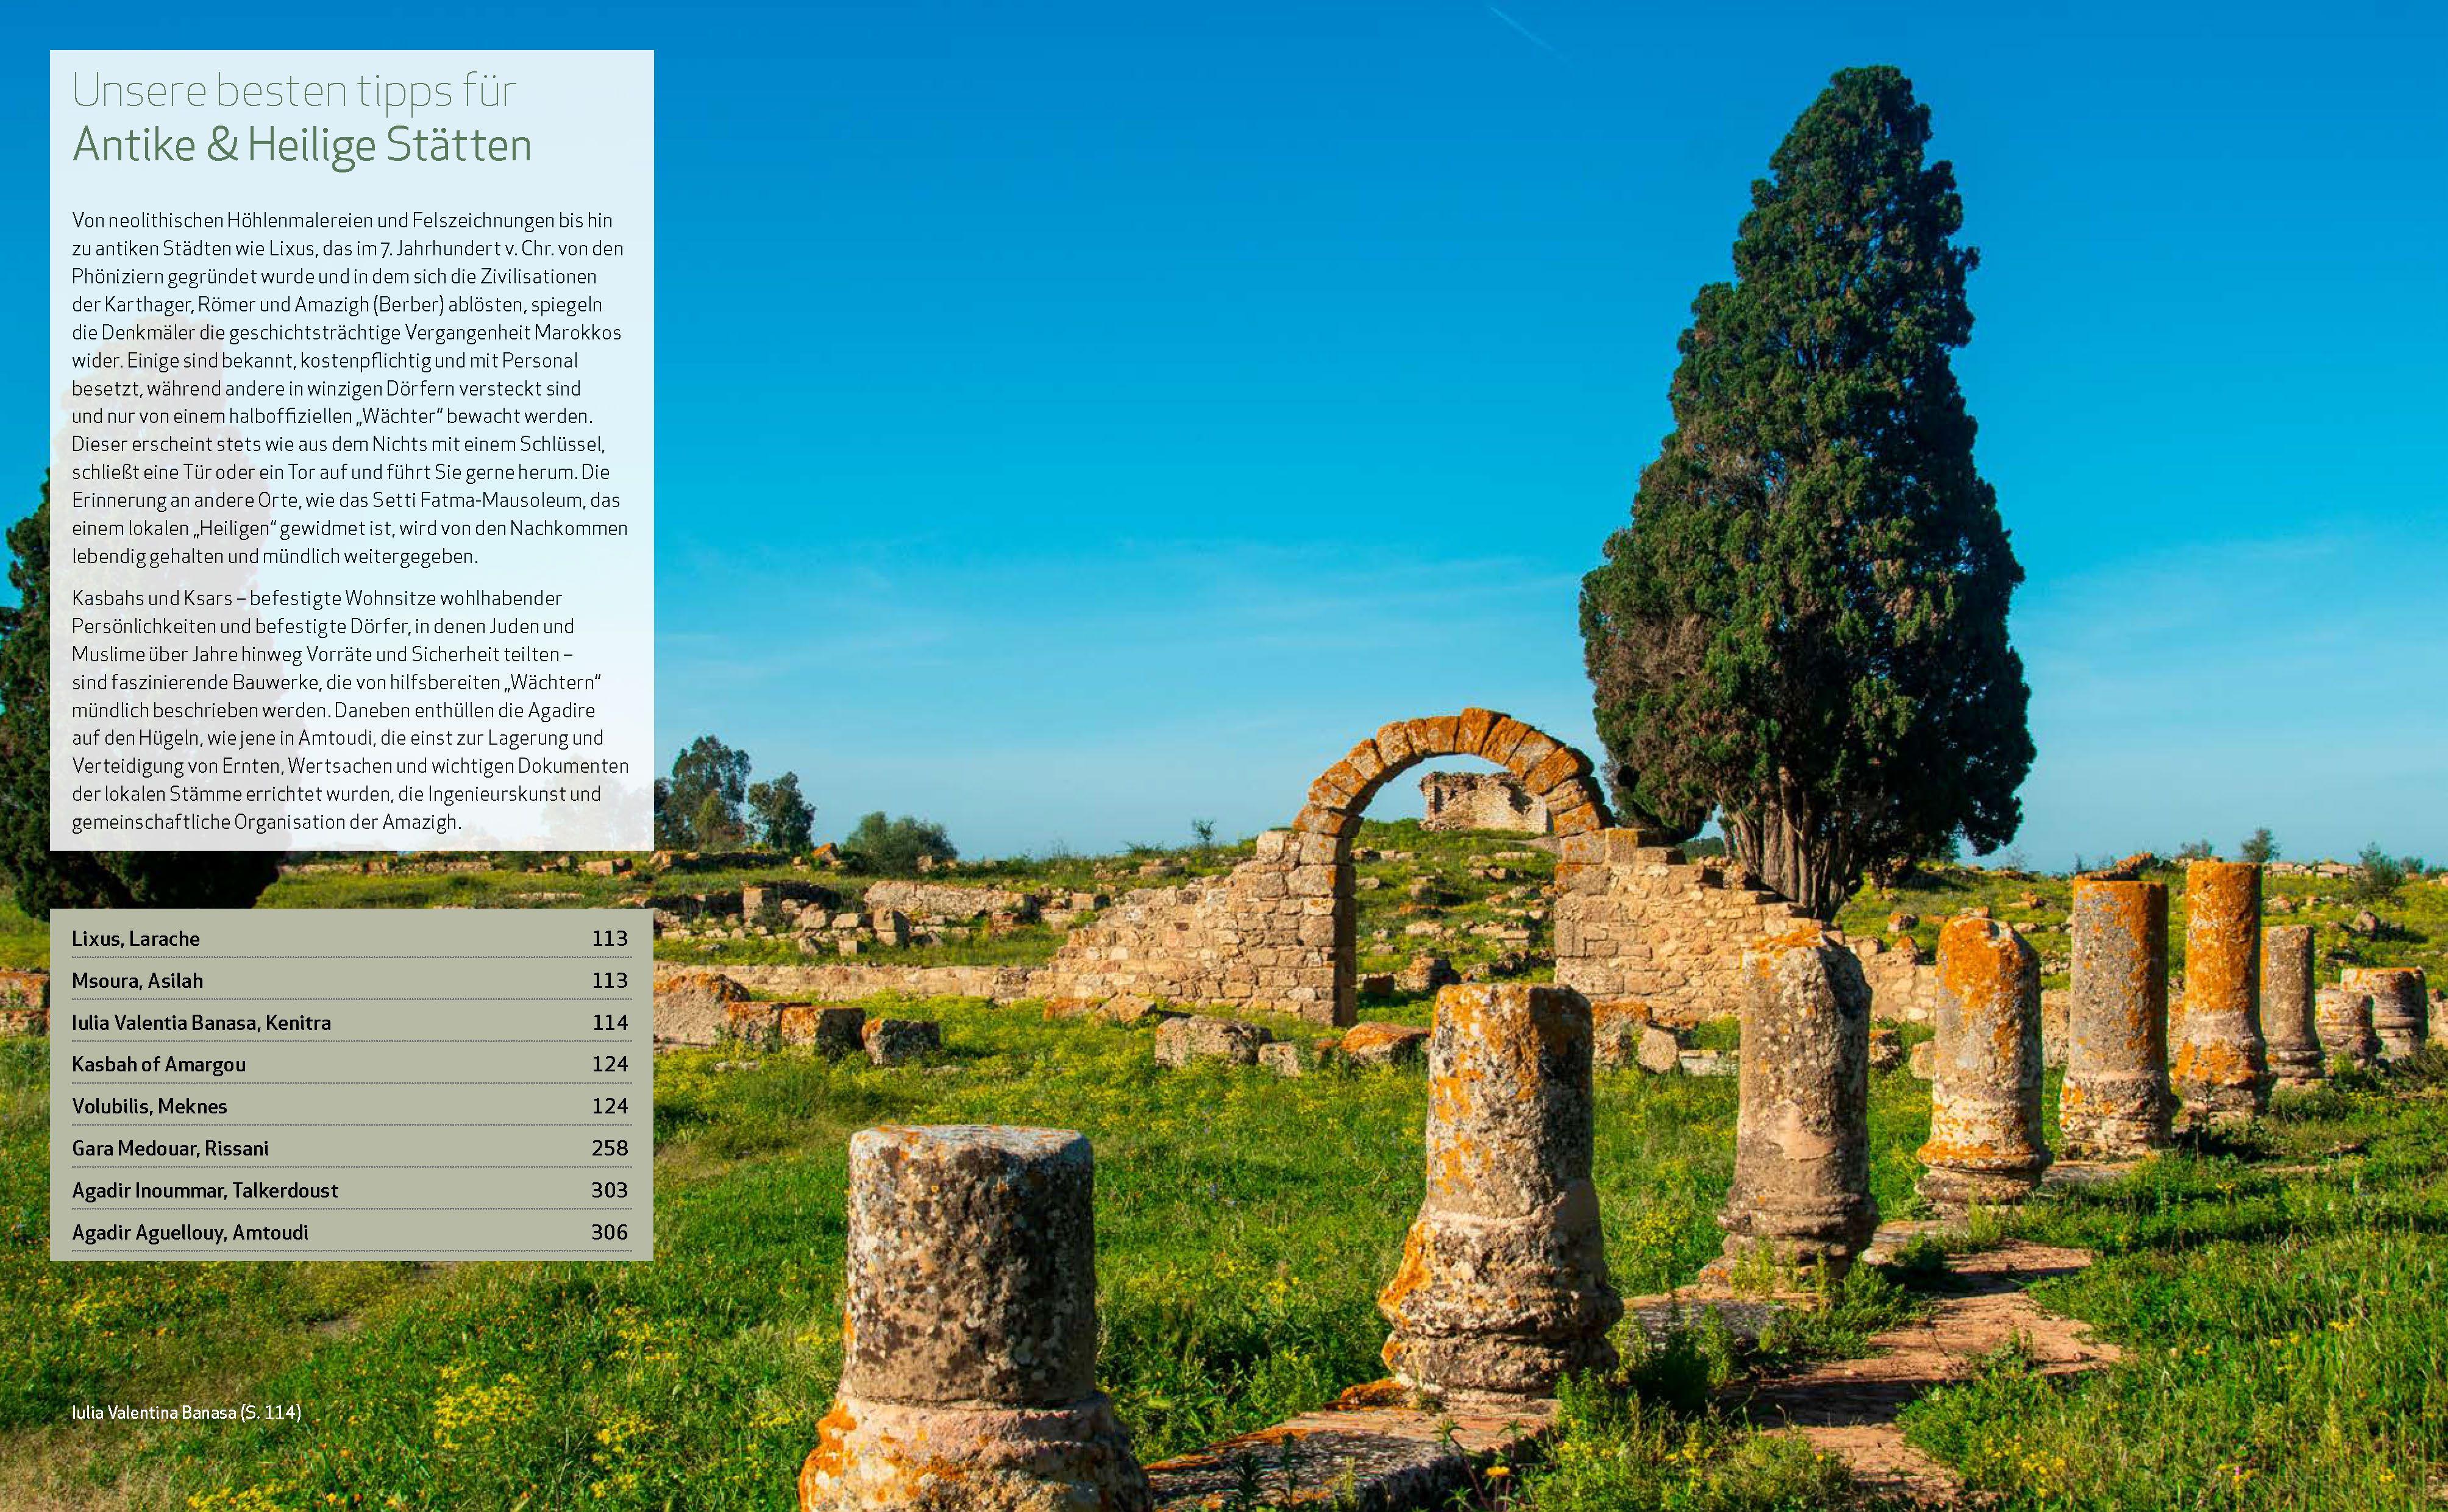Click page number 124 beside Volubilis
Viewport: 2448px width, 1512px height.
(609, 1107)
